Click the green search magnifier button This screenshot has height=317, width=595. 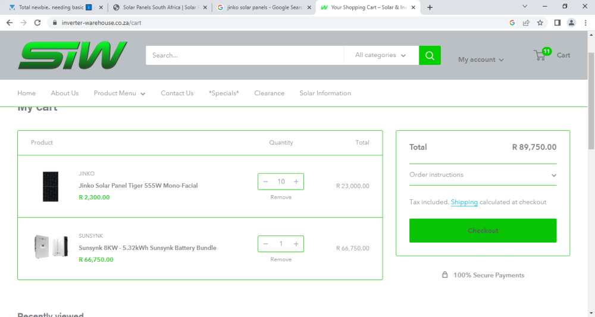click(x=430, y=55)
